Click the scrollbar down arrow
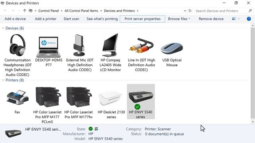 [x=253, y=122]
